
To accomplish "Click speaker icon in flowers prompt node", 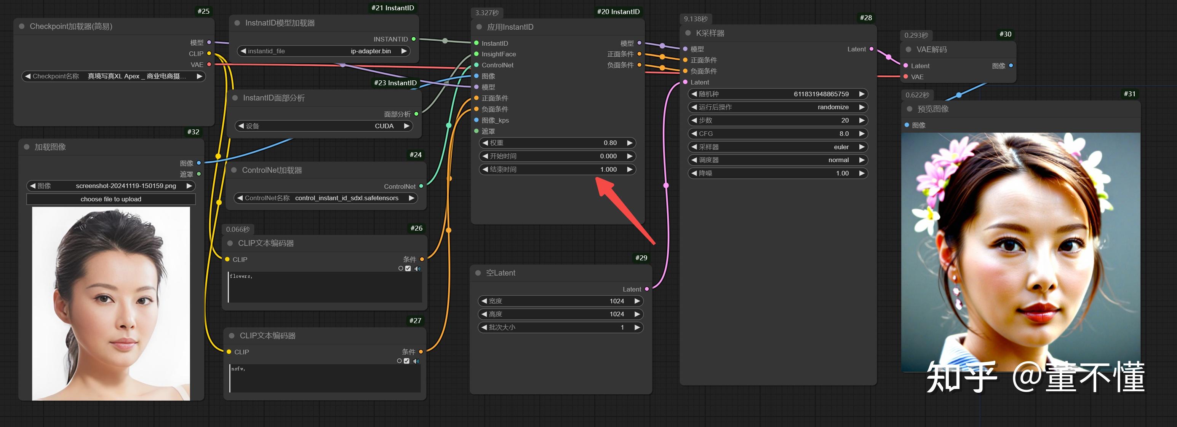I will pyautogui.click(x=417, y=269).
